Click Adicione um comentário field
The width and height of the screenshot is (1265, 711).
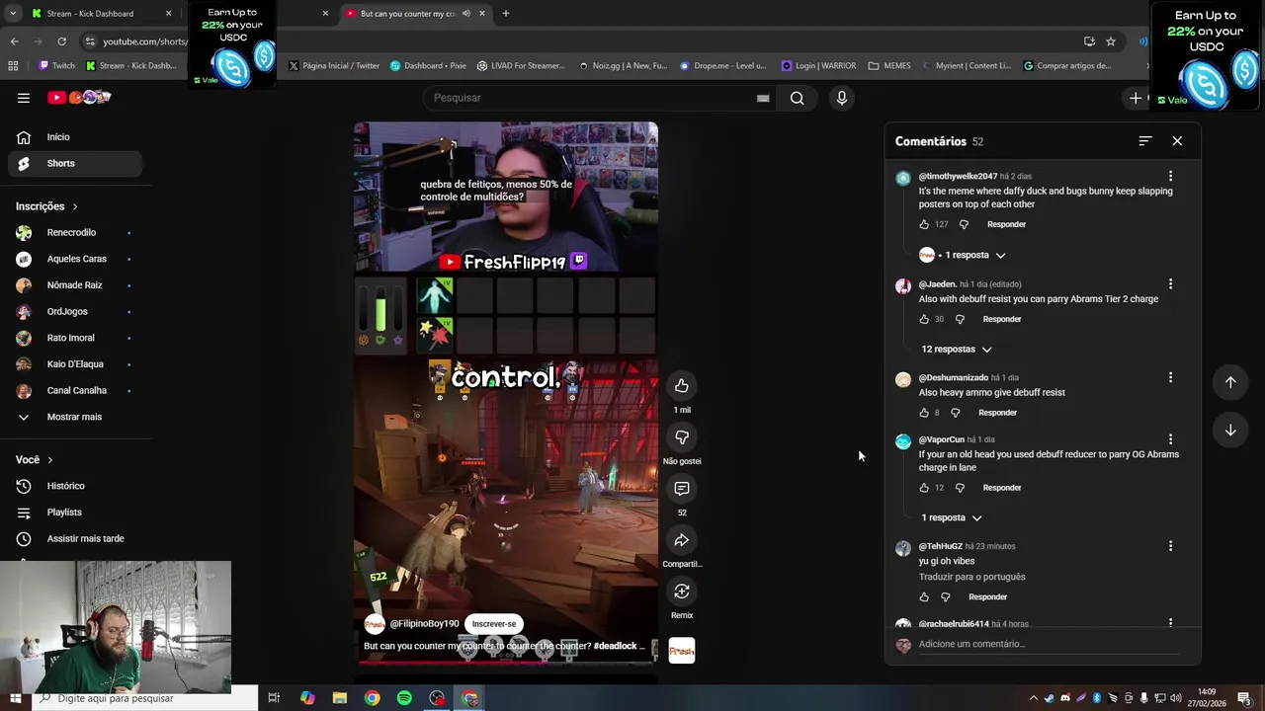tap(1048, 644)
